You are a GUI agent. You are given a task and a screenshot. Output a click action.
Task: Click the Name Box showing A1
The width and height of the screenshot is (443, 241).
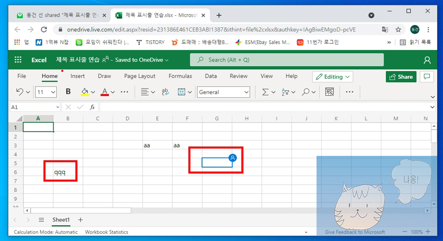35,107
